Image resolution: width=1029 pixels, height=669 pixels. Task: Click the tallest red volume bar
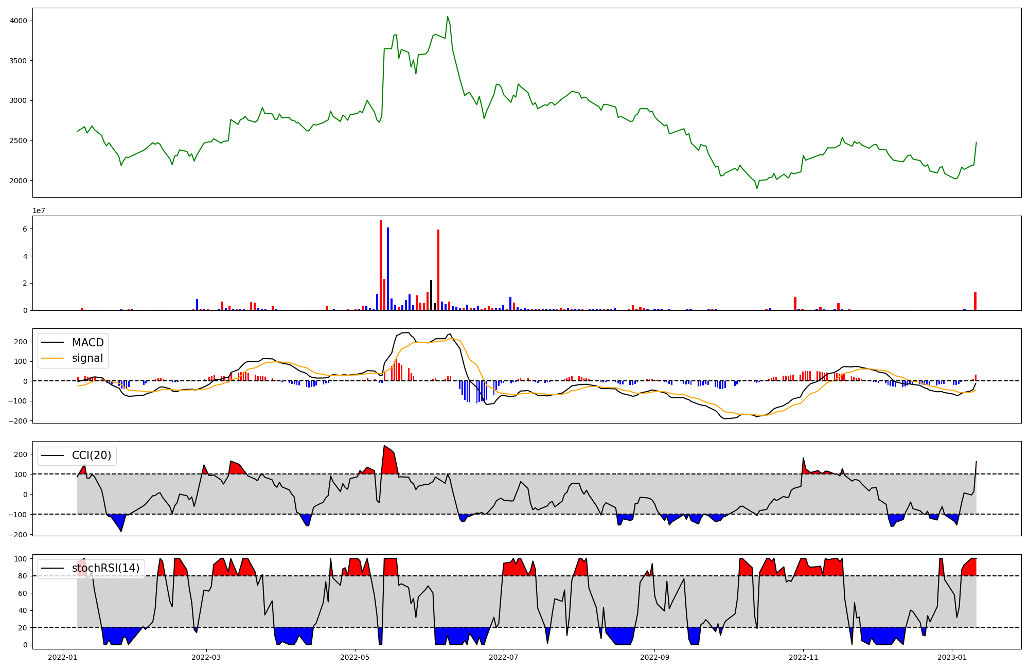point(381,265)
